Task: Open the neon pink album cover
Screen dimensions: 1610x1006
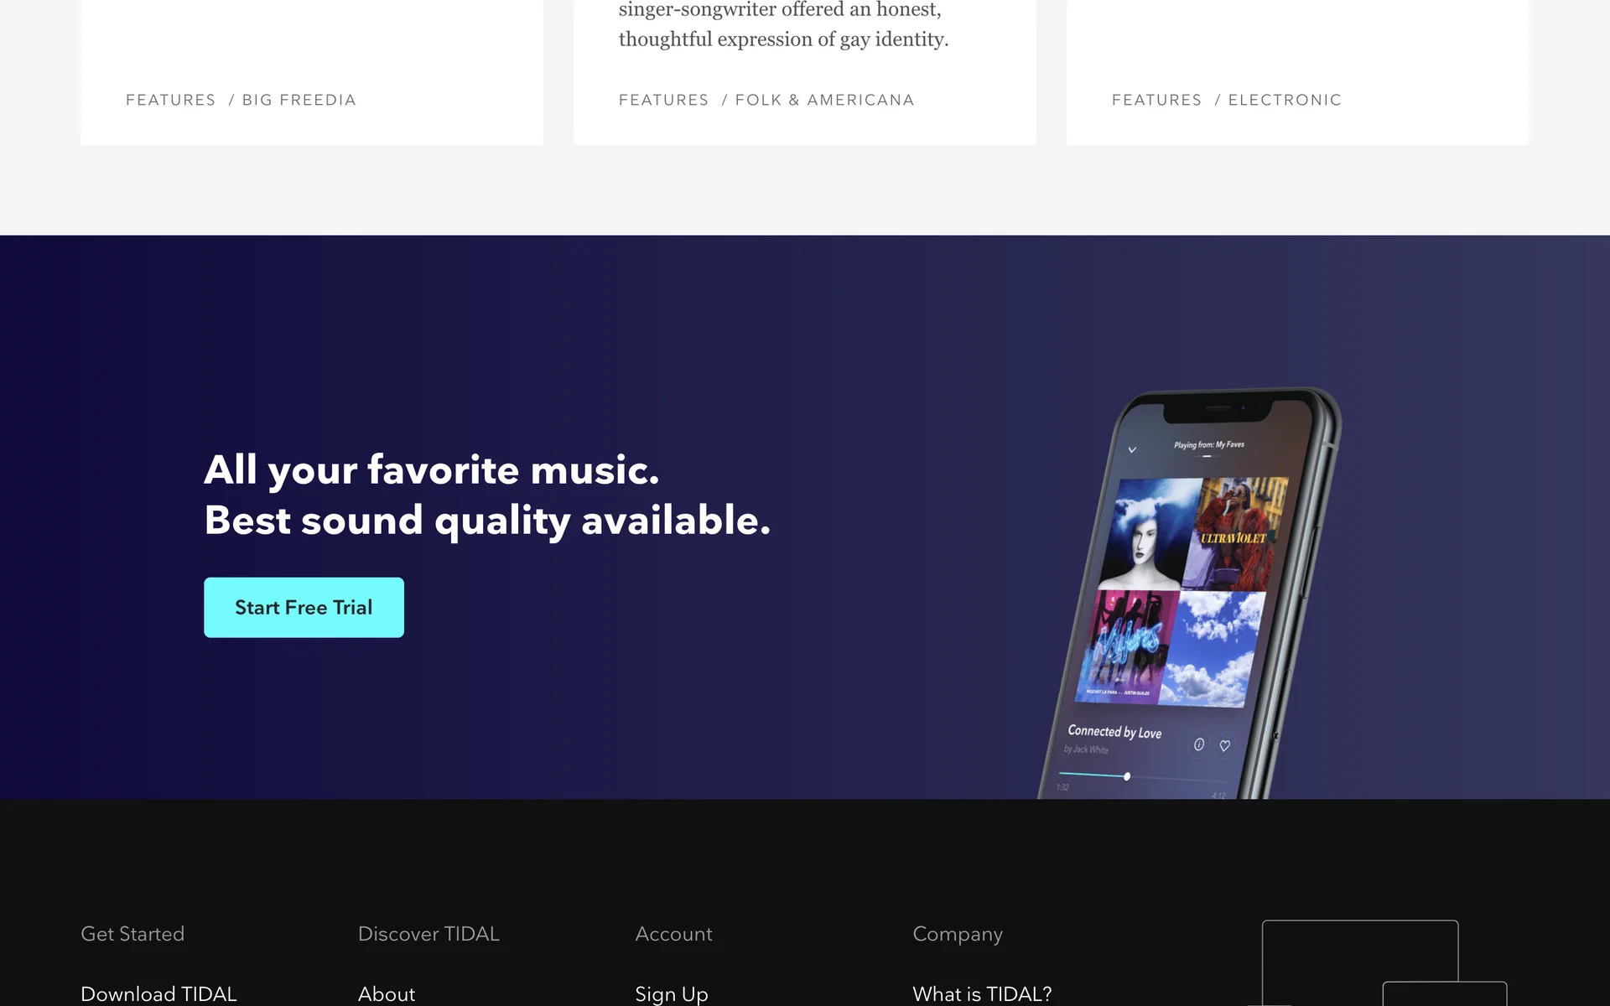Action: point(1127,645)
